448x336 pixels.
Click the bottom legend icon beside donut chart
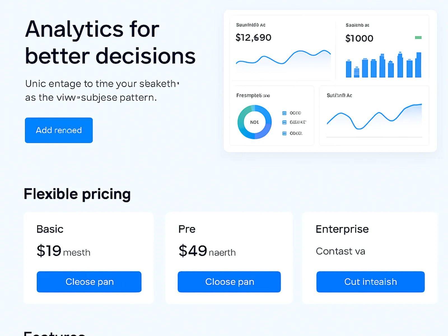(x=284, y=134)
